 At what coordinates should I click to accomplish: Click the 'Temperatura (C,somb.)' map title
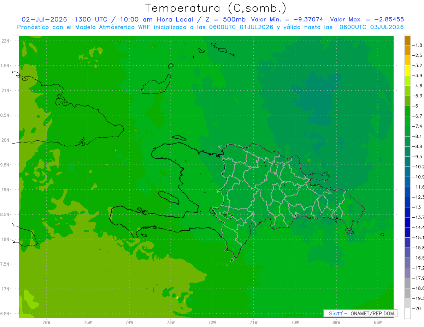[216, 8]
